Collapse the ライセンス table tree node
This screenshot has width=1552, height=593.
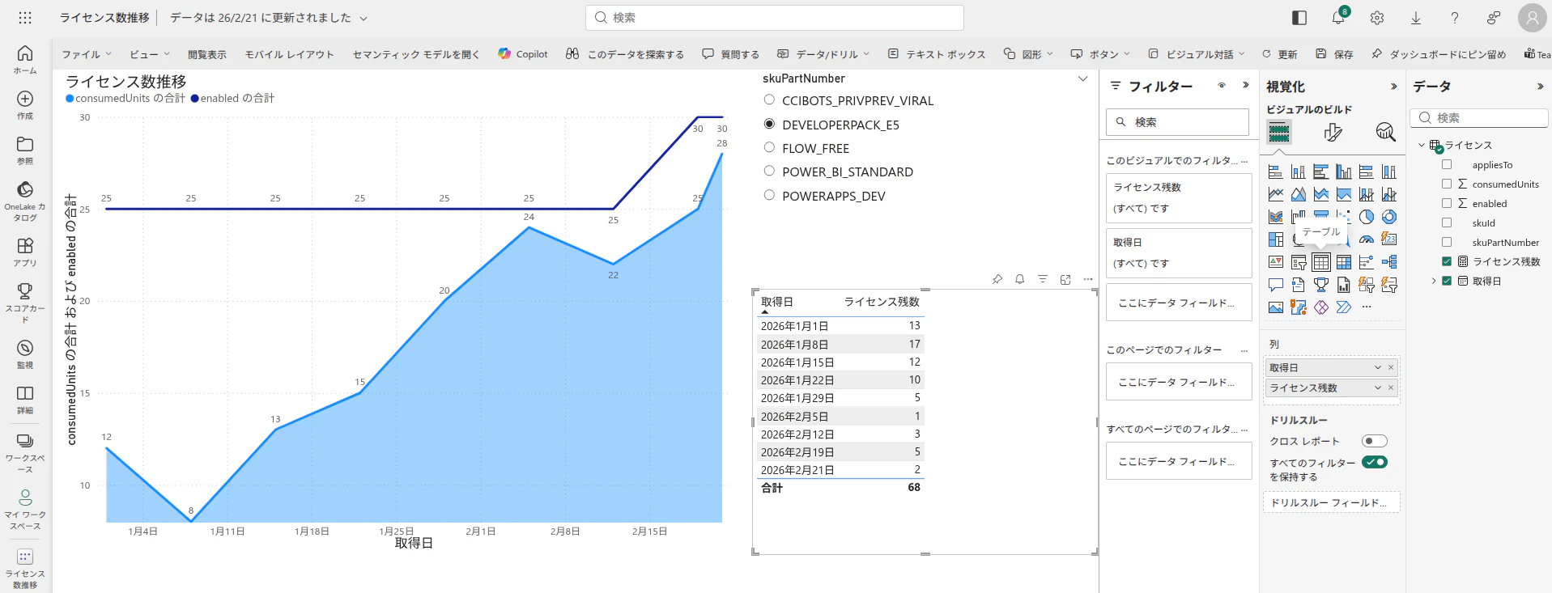coord(1422,145)
